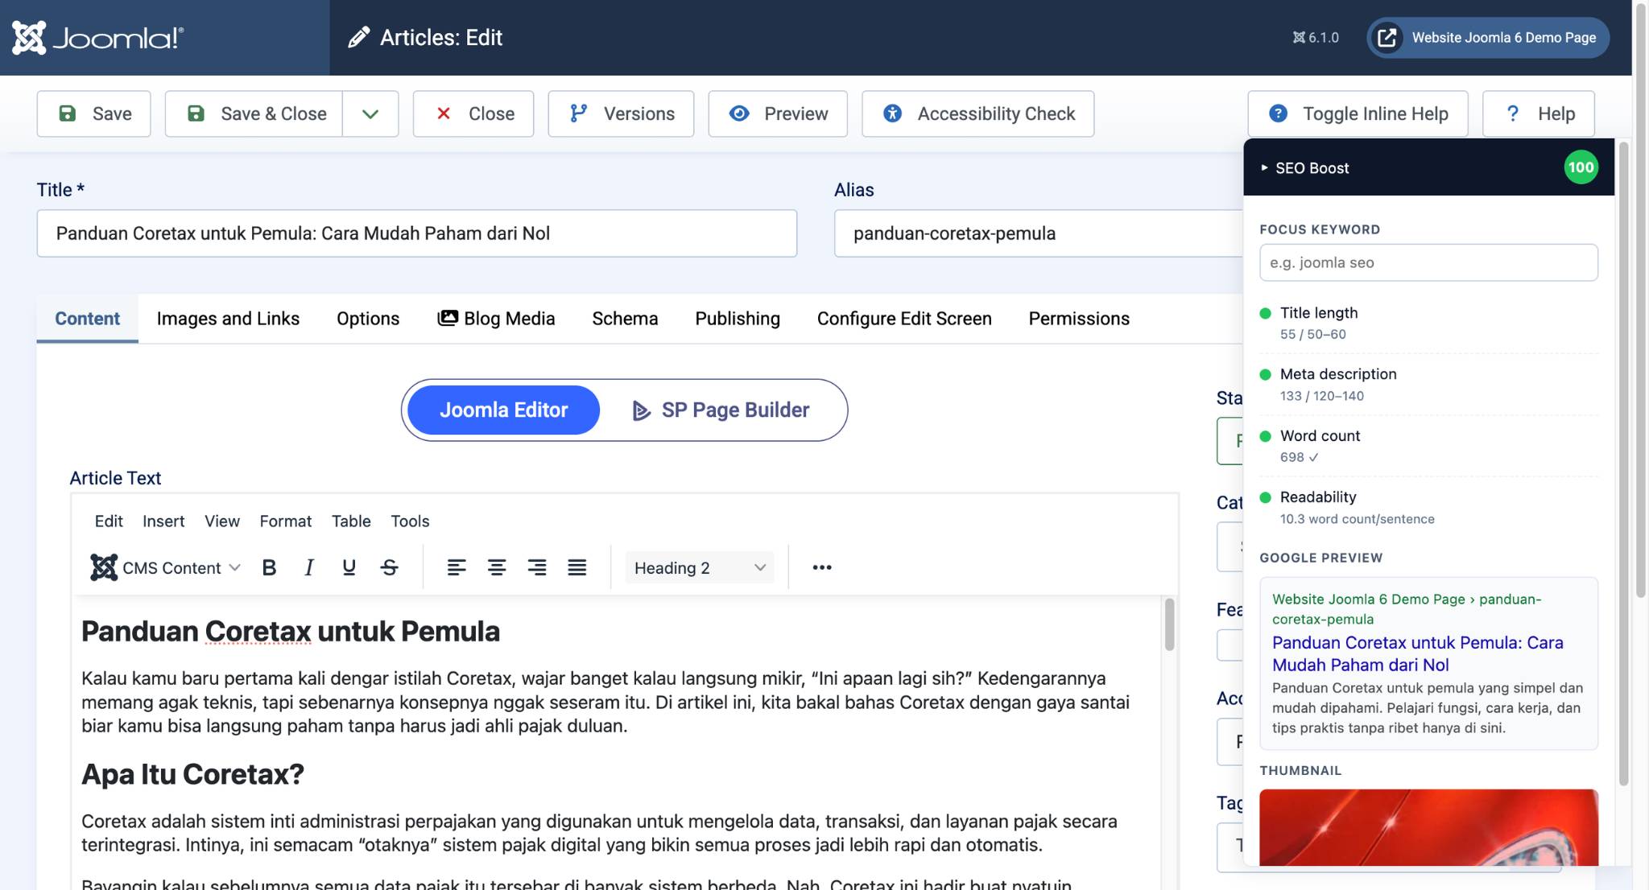Switch to SP Page Builder editor
The image size is (1649, 890).
(x=721, y=410)
